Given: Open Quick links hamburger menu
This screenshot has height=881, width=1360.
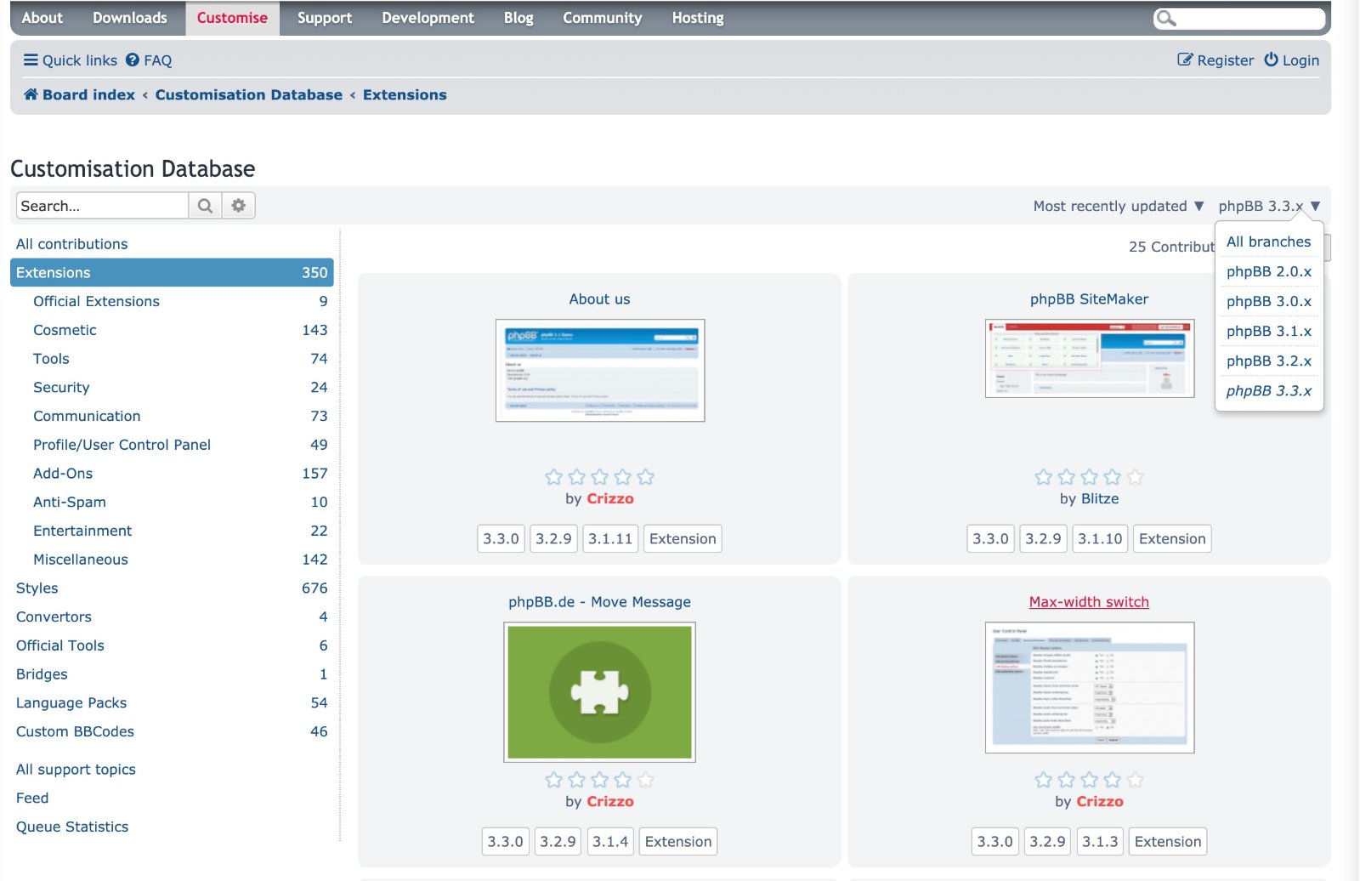Looking at the screenshot, I should click(x=31, y=60).
